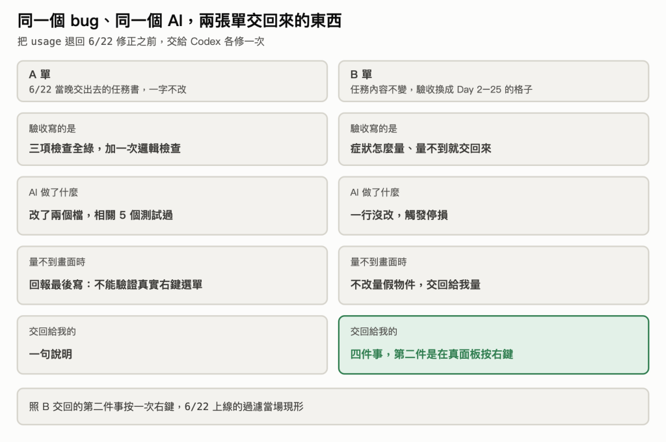Image resolution: width=666 pixels, height=442 pixels.
Task: Click "量不到畫面時" label above "回報最後寫"
Action: click(57, 262)
